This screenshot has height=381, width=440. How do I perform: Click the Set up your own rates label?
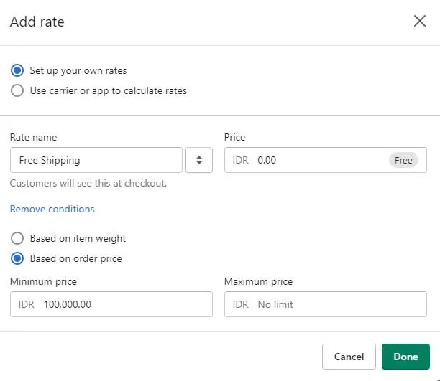[x=78, y=70]
